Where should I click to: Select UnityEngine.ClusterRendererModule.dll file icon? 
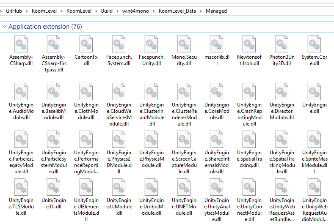[184, 91]
